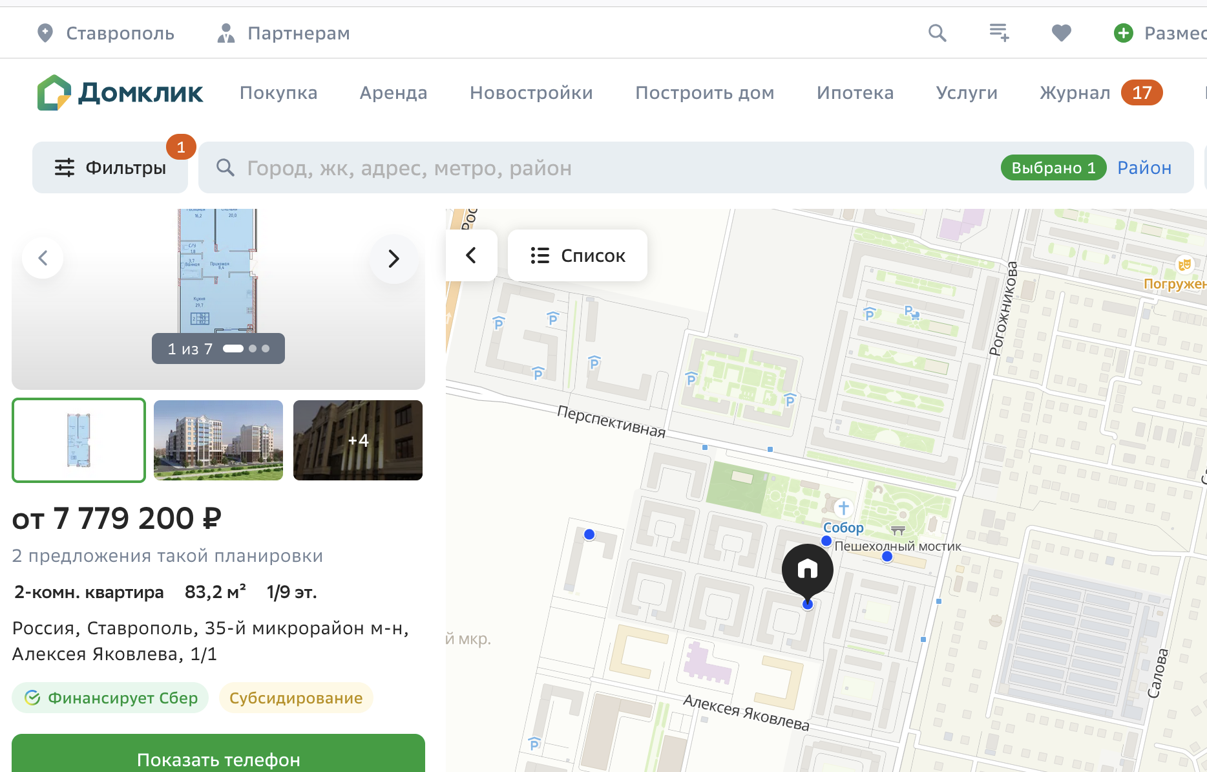Switch to Список list view
Viewport: 1207px width, 772px height.
[578, 255]
